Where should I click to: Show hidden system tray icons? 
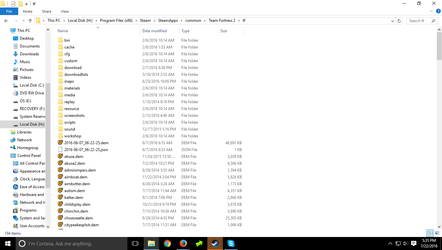(x=390, y=243)
